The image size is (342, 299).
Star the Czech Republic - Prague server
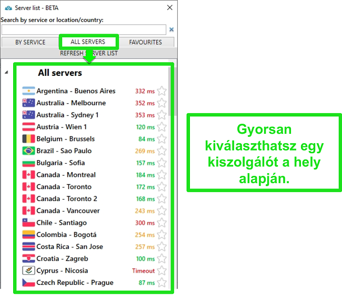click(162, 283)
